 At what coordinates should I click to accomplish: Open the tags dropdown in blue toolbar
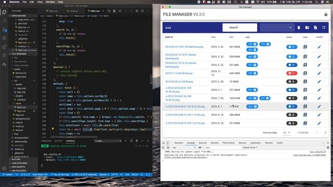pyautogui.click(x=277, y=28)
